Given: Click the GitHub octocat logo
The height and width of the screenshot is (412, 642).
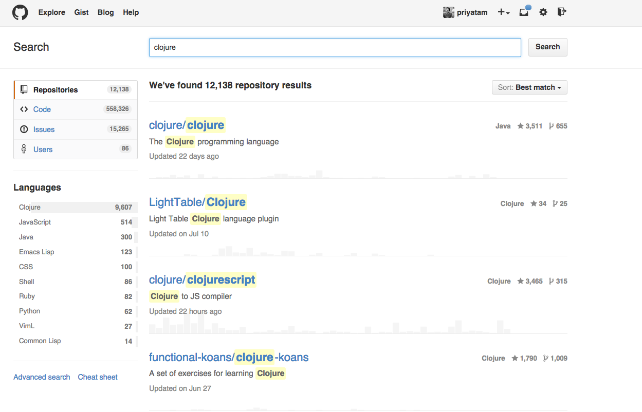Looking at the screenshot, I should [x=20, y=12].
